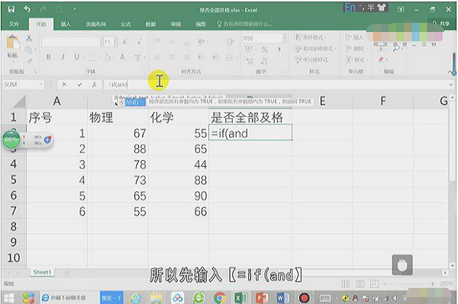Click the Increase Font Size icon
The width and height of the screenshot is (458, 304).
125,42
